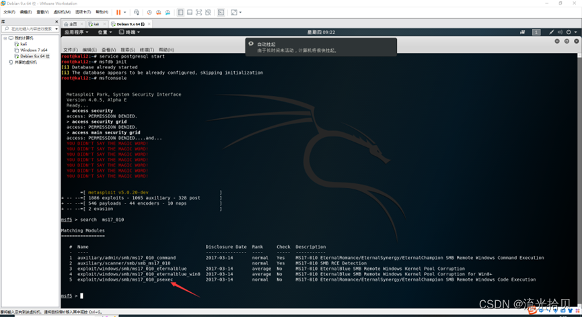Click the library search input field
The image size is (582, 317).
32,29
